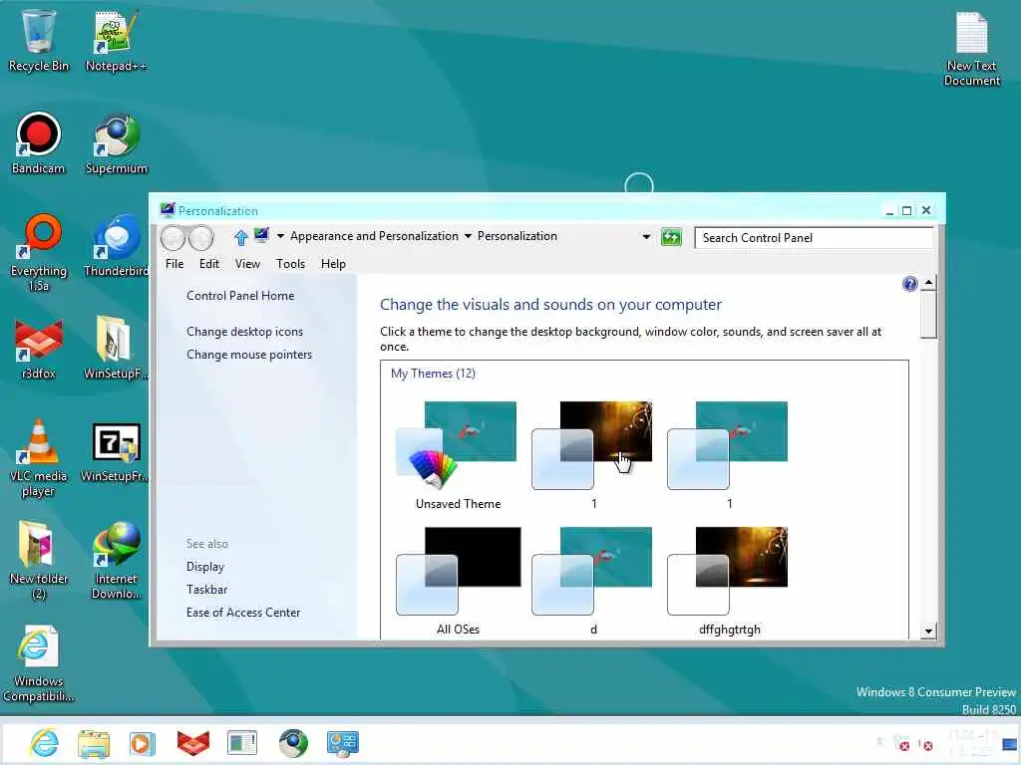Open Change desktop icons link
This screenshot has height=765, width=1021.
tap(245, 331)
